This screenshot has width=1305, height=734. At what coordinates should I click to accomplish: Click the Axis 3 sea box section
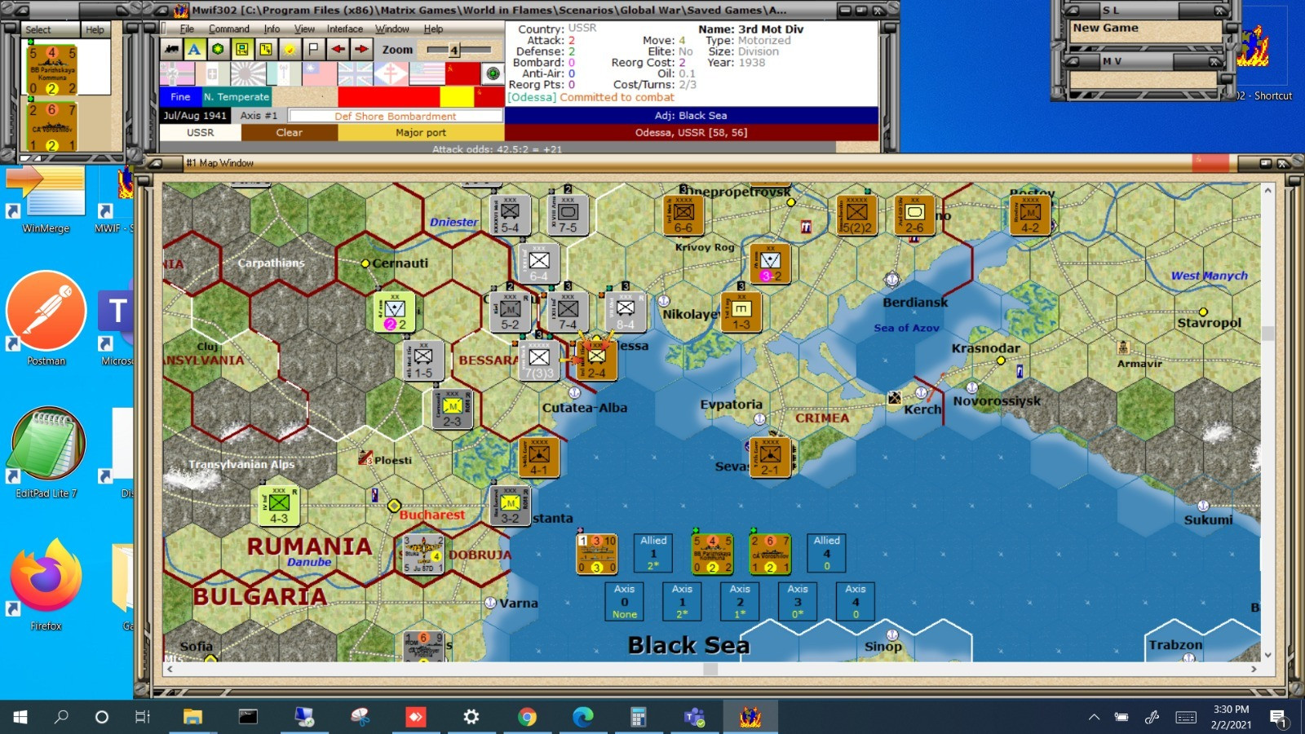(798, 601)
